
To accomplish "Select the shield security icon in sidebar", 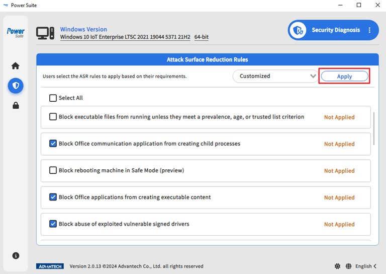I will click(x=16, y=86).
